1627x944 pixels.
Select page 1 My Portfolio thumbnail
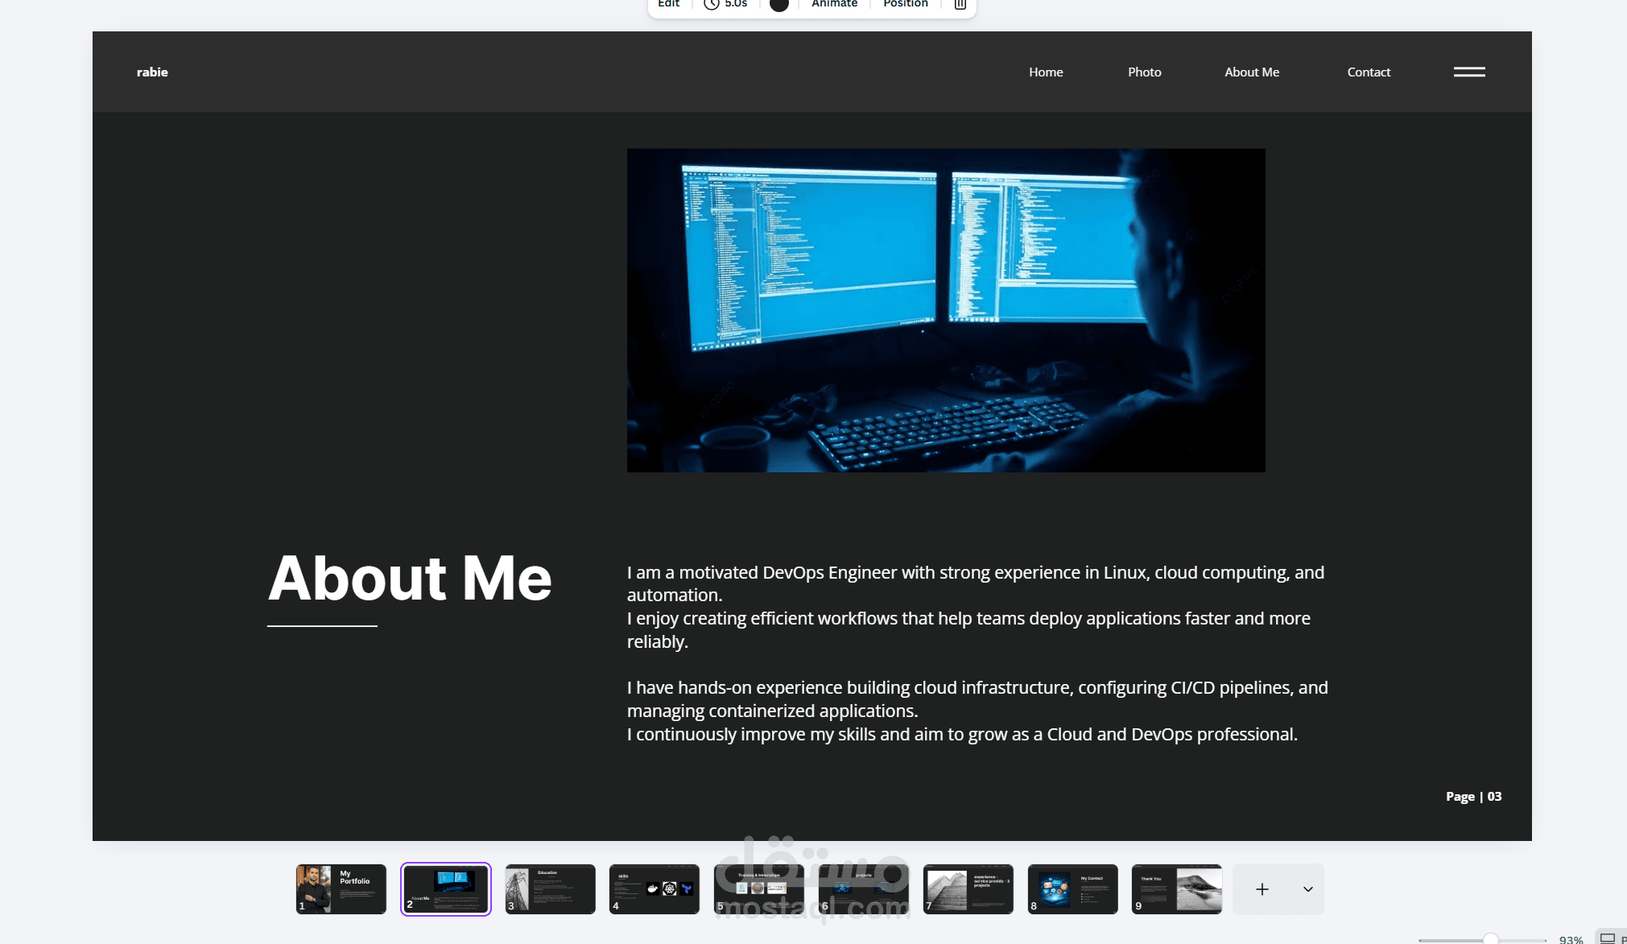tap(341, 888)
